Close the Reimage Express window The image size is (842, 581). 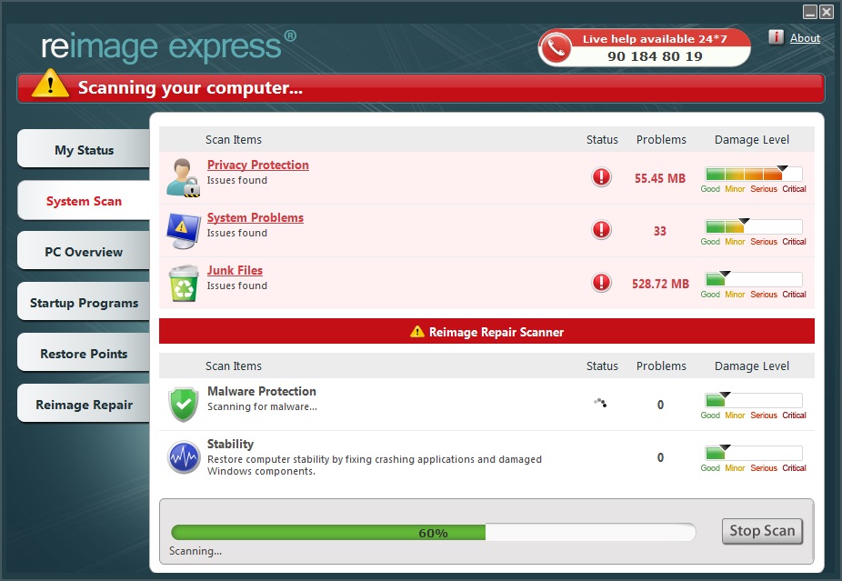click(x=827, y=11)
